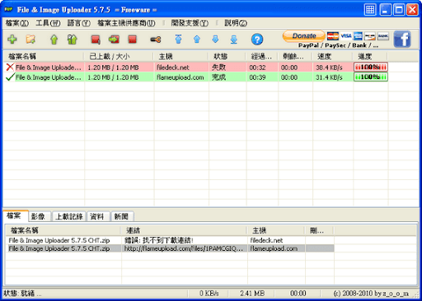This screenshot has height=301, width=422.
Task: Click the Facebook icon
Action: pos(402,39)
